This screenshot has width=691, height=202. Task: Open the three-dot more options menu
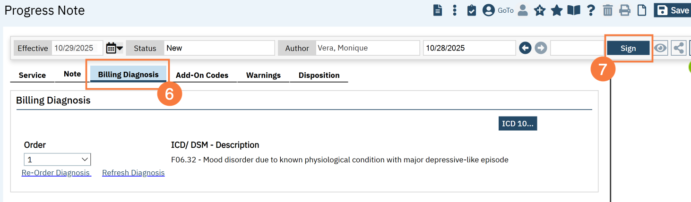pyautogui.click(x=455, y=10)
